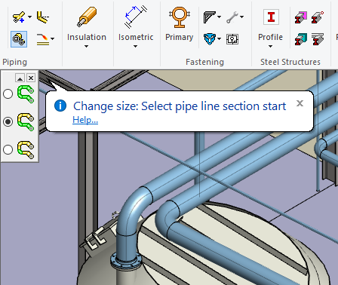Click the Insulation tool icon
338x285 pixels.
[87, 17]
